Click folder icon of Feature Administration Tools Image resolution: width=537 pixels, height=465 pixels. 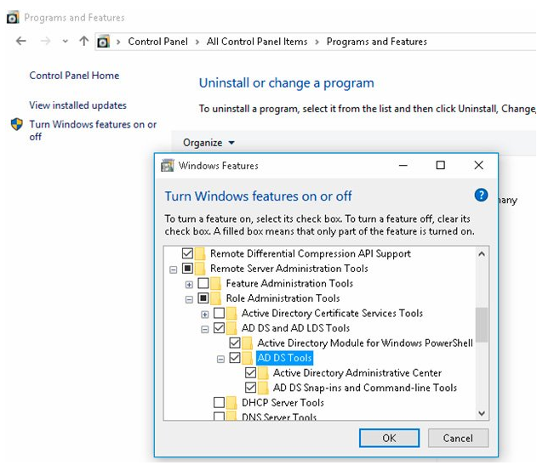click(x=216, y=284)
